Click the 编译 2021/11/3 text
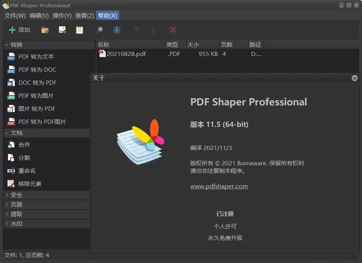The width and height of the screenshot is (362, 263). (x=211, y=148)
